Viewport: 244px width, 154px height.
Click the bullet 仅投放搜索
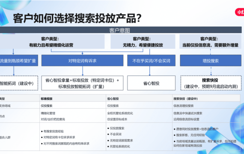pos(116,128)
